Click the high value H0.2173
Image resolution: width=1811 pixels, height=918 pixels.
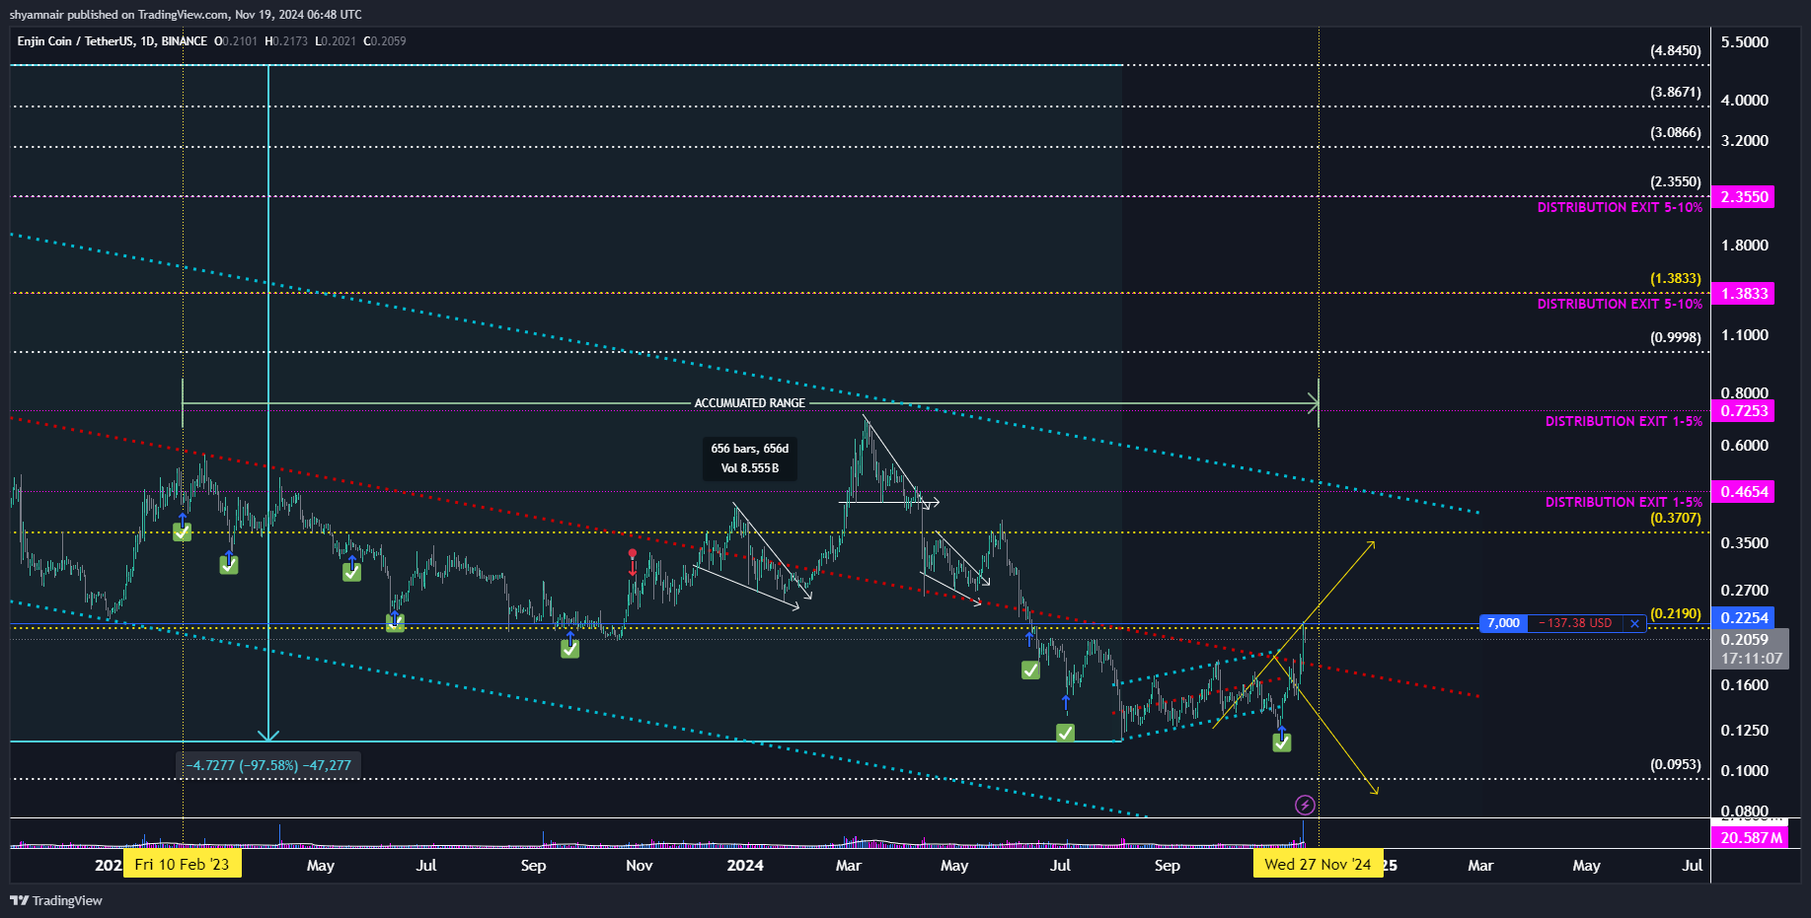[x=286, y=41]
